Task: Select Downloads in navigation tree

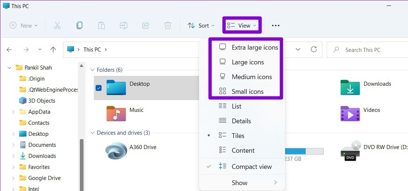Action: tap(42, 156)
